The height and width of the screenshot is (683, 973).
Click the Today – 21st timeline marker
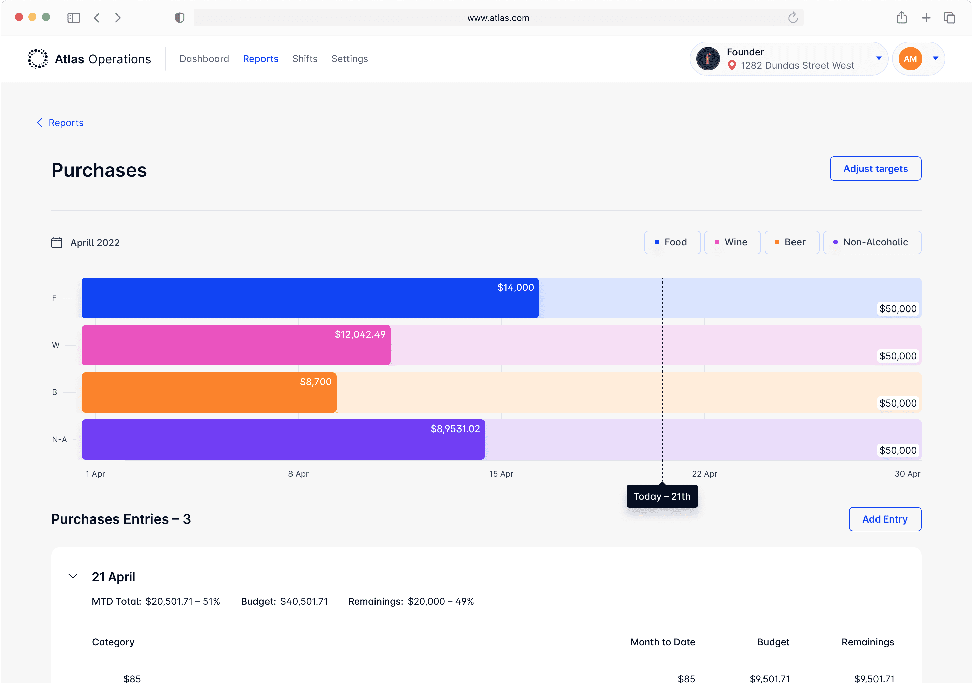click(x=662, y=496)
